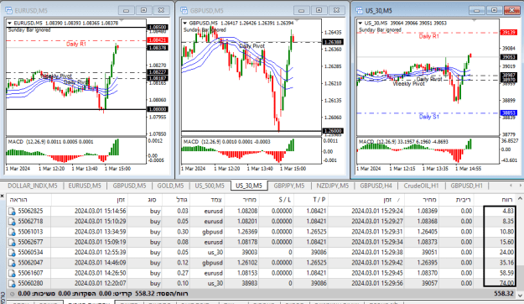The image size is (524, 304).
Task: Click the chart shift marker on EURUSD chart
Action: click(122, 21)
